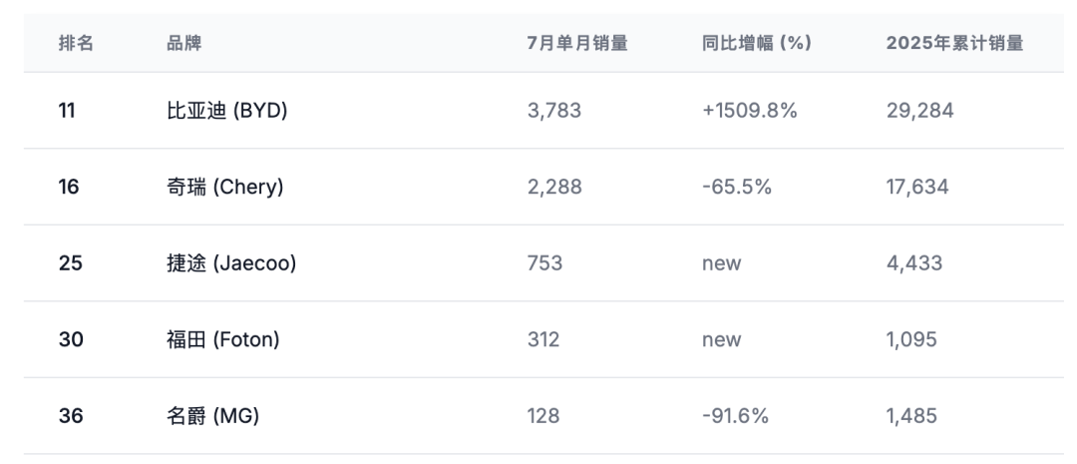Click the 2025年累计销量 column header

(954, 44)
